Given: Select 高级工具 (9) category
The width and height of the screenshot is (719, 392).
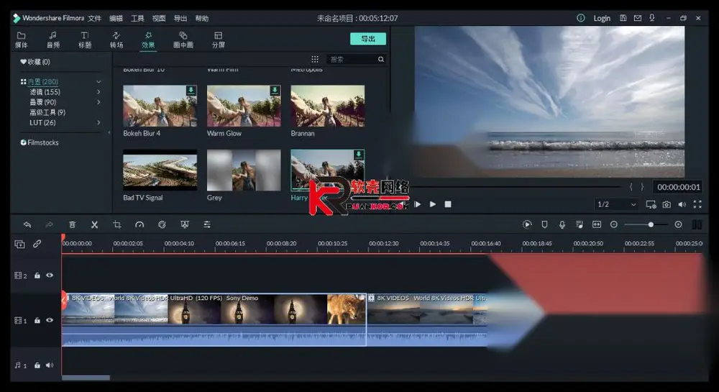Looking at the screenshot, I should [47, 112].
